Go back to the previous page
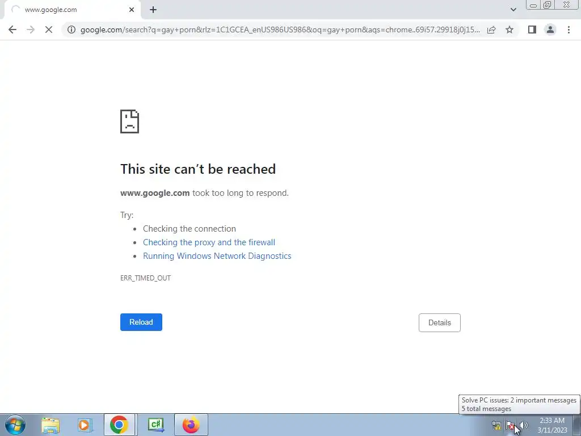 tap(12, 30)
